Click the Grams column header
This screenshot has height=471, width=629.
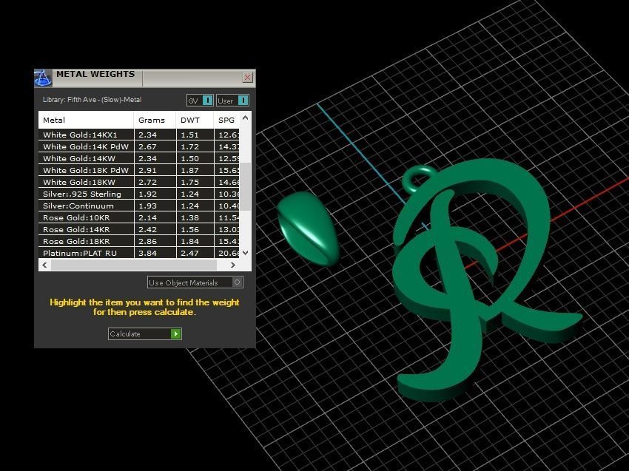[155, 120]
